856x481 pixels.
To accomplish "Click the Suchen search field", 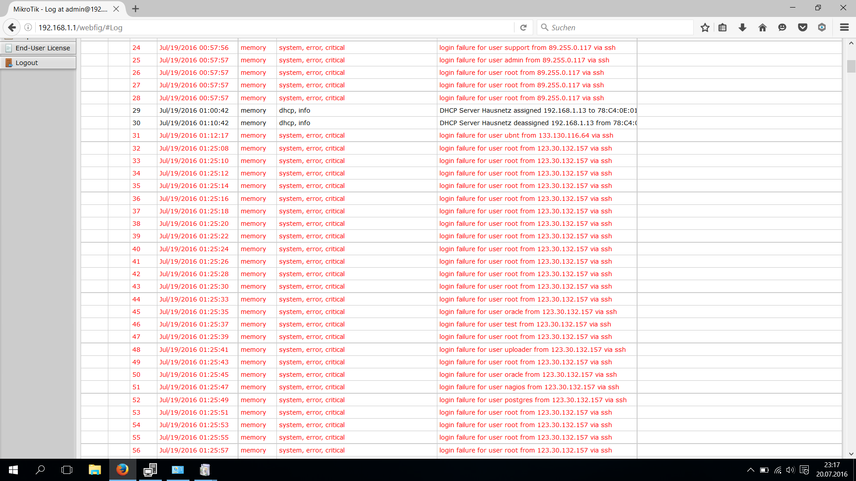I will pyautogui.click(x=620, y=28).
